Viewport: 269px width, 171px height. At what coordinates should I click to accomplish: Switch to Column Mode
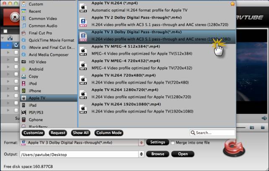(109, 133)
